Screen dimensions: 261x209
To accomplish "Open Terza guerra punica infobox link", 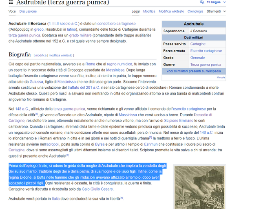I will [x=206, y=65].
